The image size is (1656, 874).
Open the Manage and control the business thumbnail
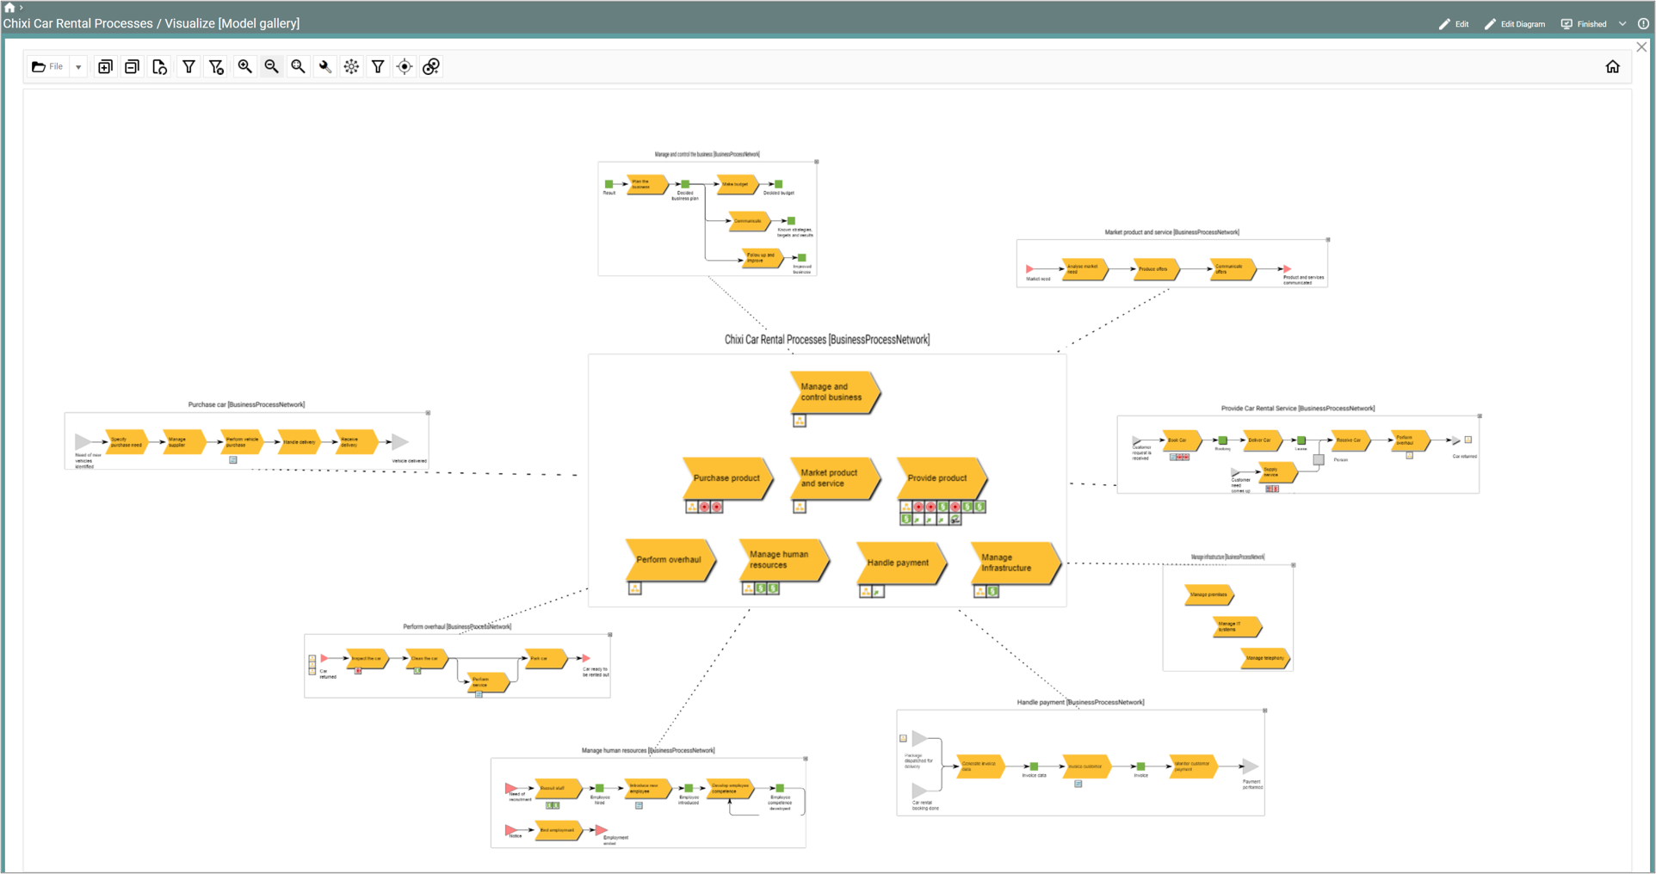708,218
